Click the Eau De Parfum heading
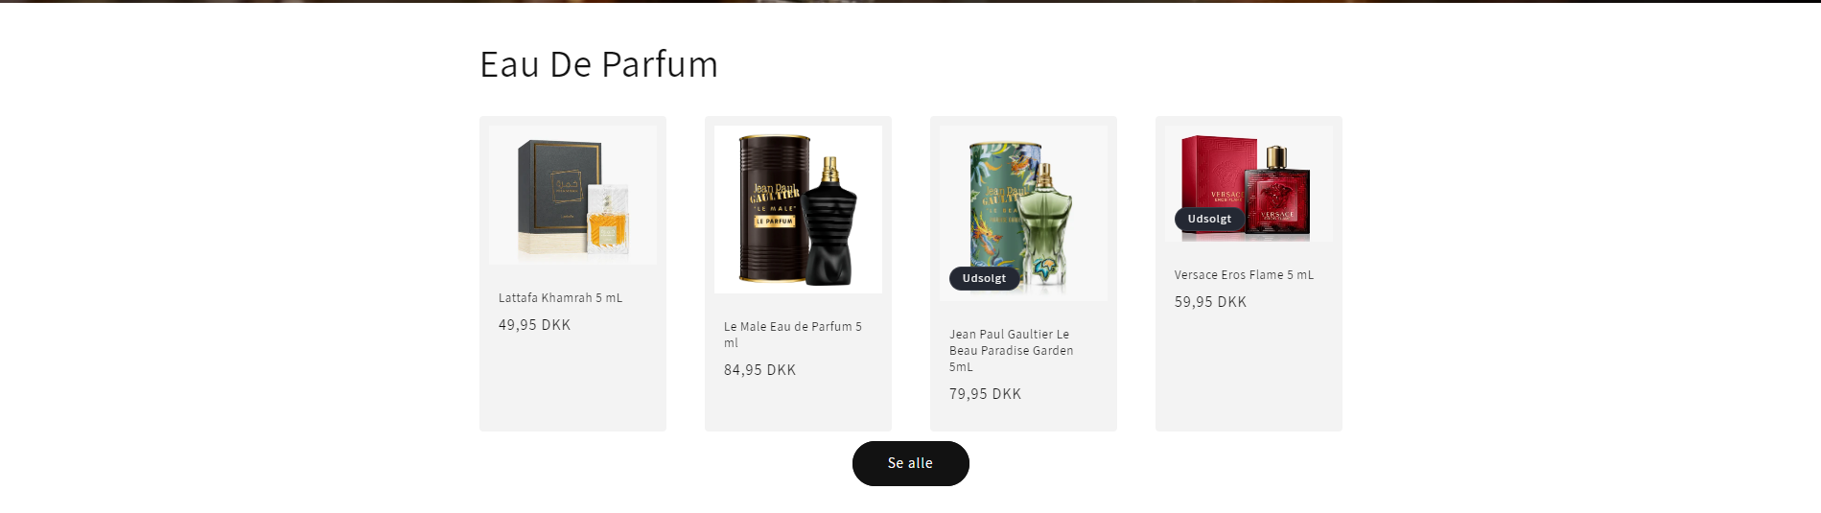The image size is (1821, 513). [598, 64]
